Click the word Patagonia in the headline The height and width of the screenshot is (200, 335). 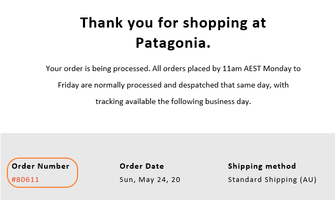171,43
